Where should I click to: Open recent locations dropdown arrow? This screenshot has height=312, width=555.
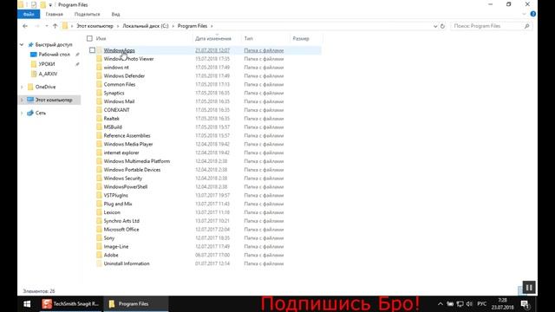pyautogui.click(x=46, y=26)
